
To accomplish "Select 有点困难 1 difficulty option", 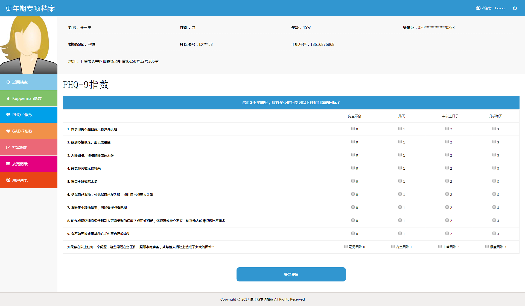I will click(393, 247).
